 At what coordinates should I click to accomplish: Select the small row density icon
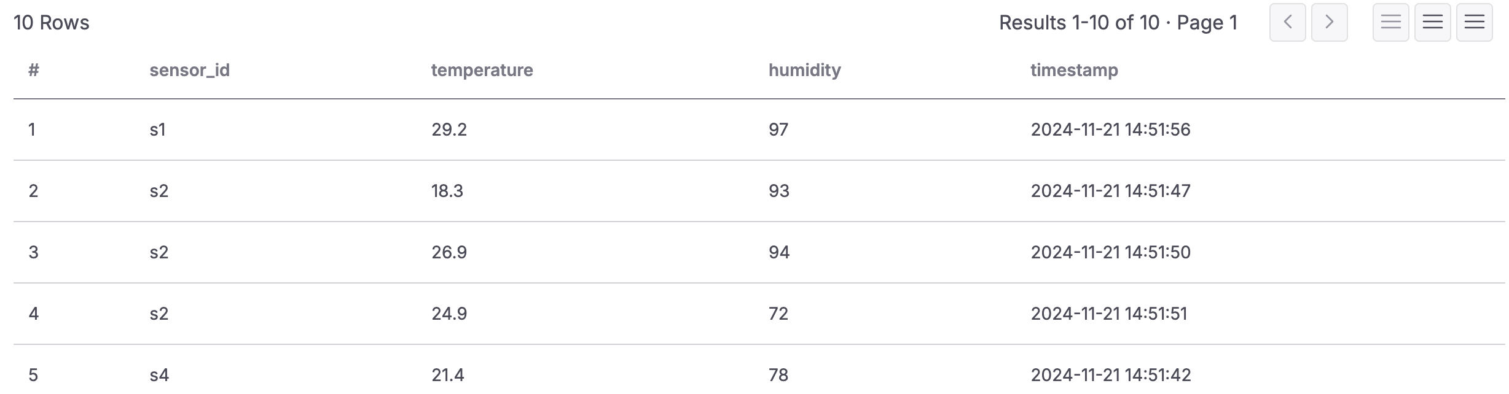point(1390,22)
